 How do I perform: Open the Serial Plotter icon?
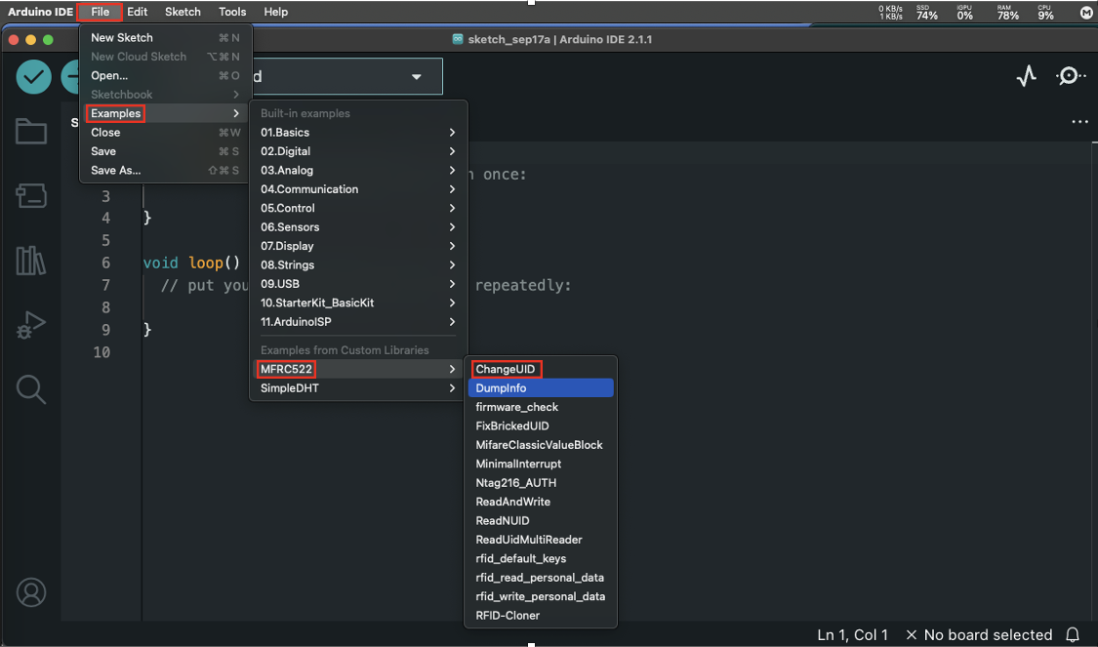(1026, 75)
